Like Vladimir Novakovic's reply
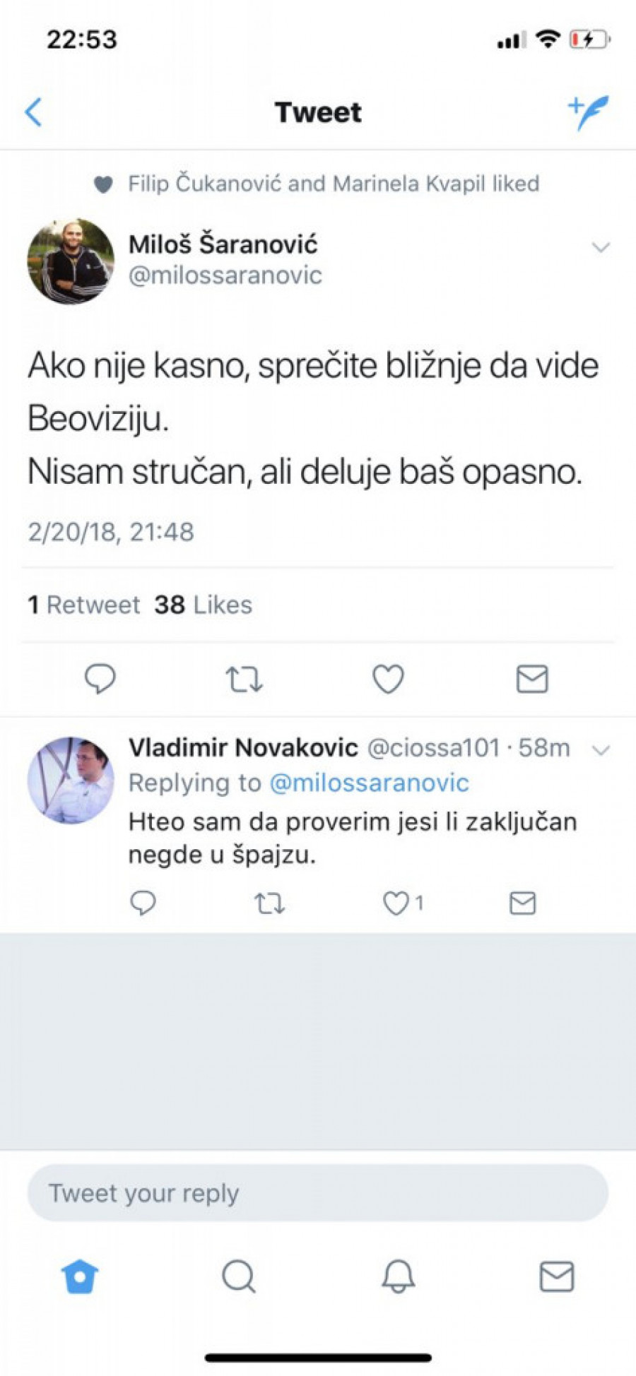 [396, 903]
